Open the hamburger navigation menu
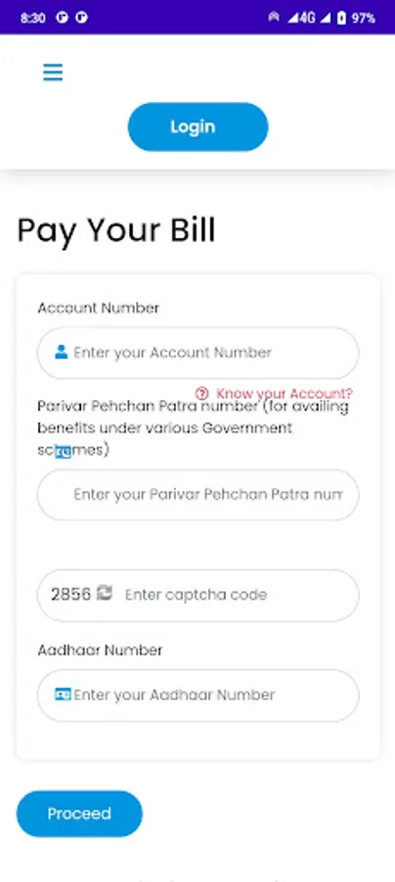 click(53, 72)
